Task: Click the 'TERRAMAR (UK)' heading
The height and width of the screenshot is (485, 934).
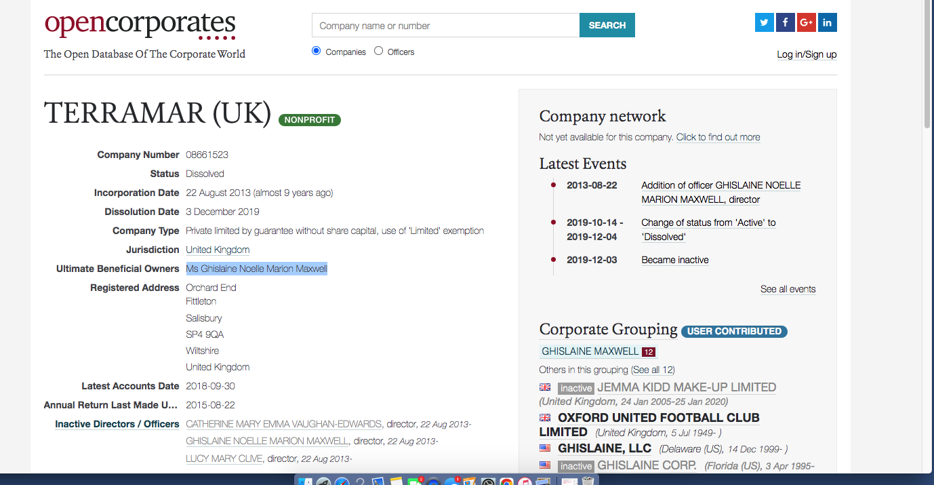Action: 158,114
